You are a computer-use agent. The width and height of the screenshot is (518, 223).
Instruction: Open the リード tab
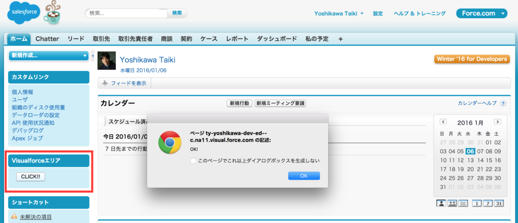point(76,39)
